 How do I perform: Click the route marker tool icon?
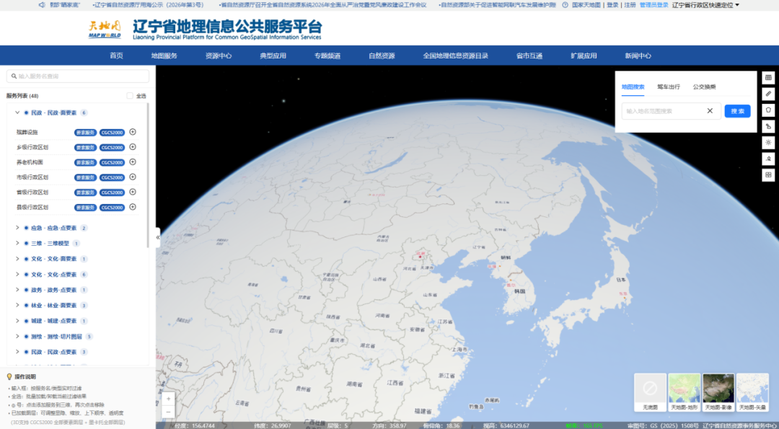(768, 127)
